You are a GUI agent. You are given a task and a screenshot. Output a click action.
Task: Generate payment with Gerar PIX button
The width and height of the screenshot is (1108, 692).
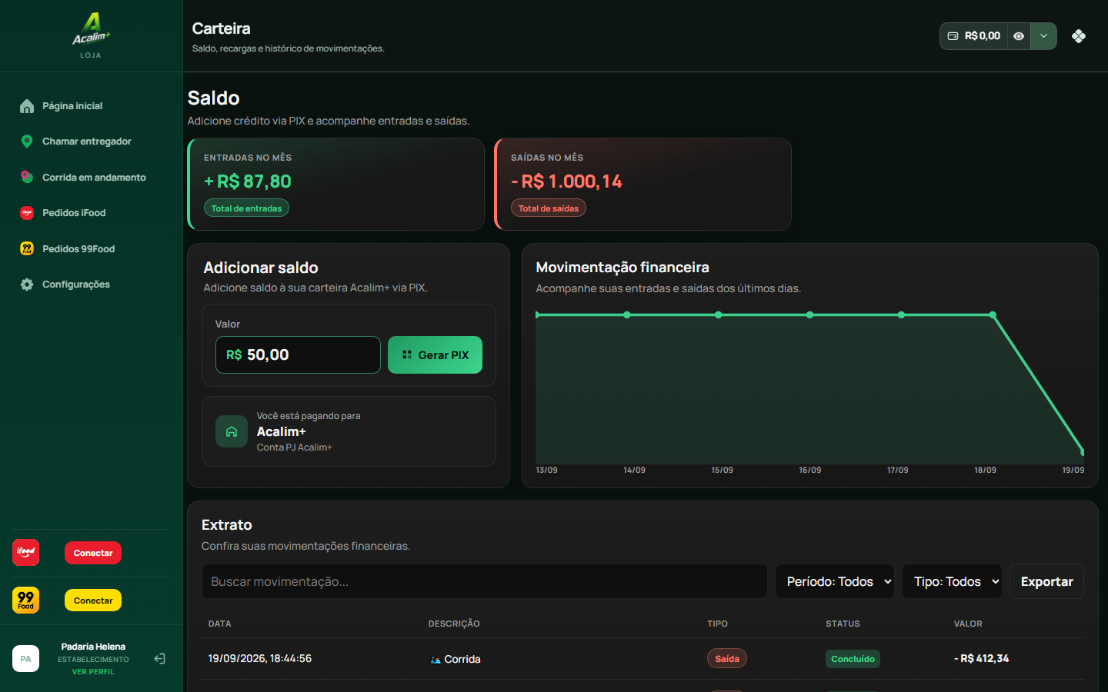click(435, 355)
